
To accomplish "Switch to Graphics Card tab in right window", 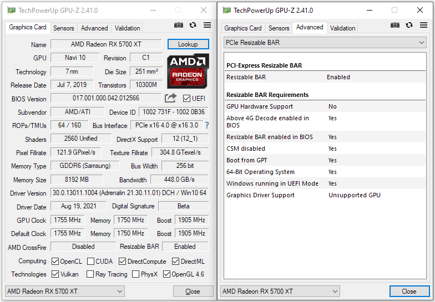I will pyautogui.click(x=243, y=28).
